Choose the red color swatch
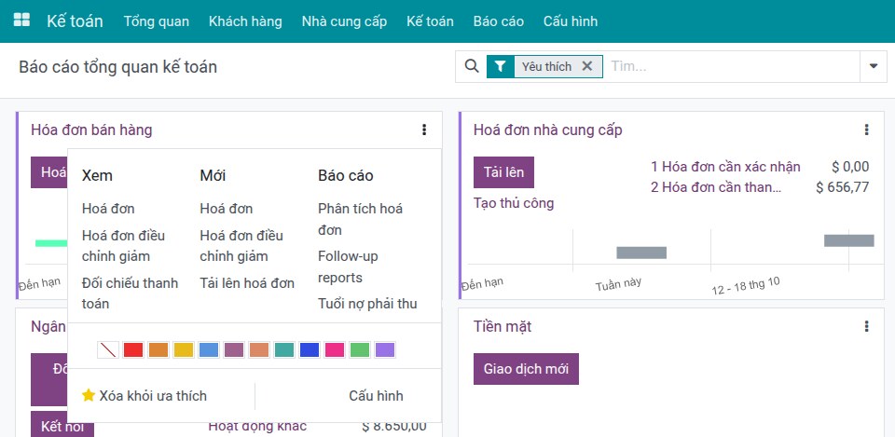895x437 pixels. tap(133, 349)
